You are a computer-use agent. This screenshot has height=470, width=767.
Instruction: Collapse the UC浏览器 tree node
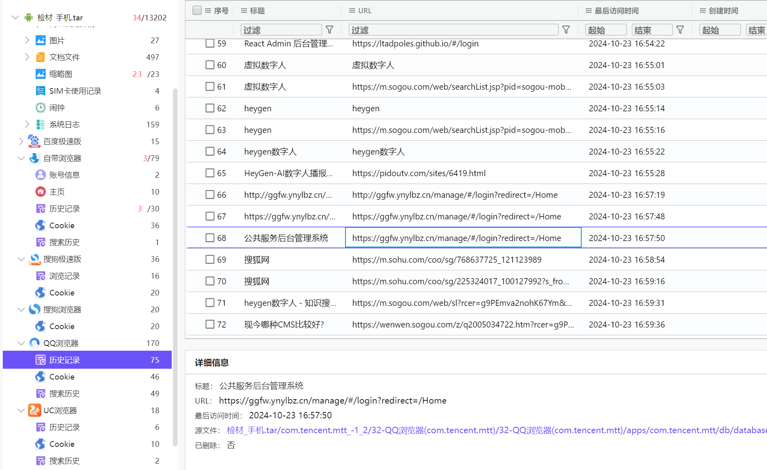(x=21, y=410)
